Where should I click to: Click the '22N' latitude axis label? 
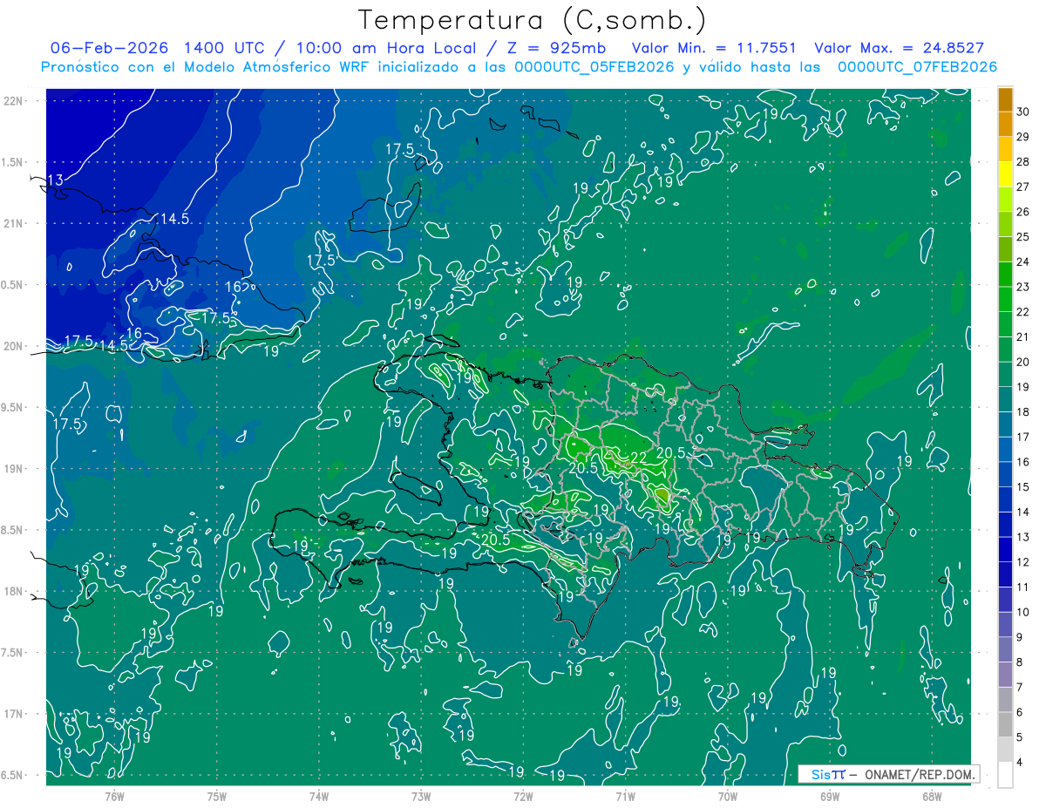tap(12, 100)
